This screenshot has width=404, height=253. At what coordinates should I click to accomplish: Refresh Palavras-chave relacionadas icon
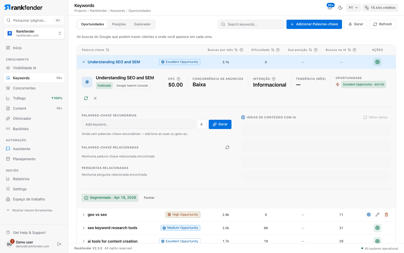227,147
